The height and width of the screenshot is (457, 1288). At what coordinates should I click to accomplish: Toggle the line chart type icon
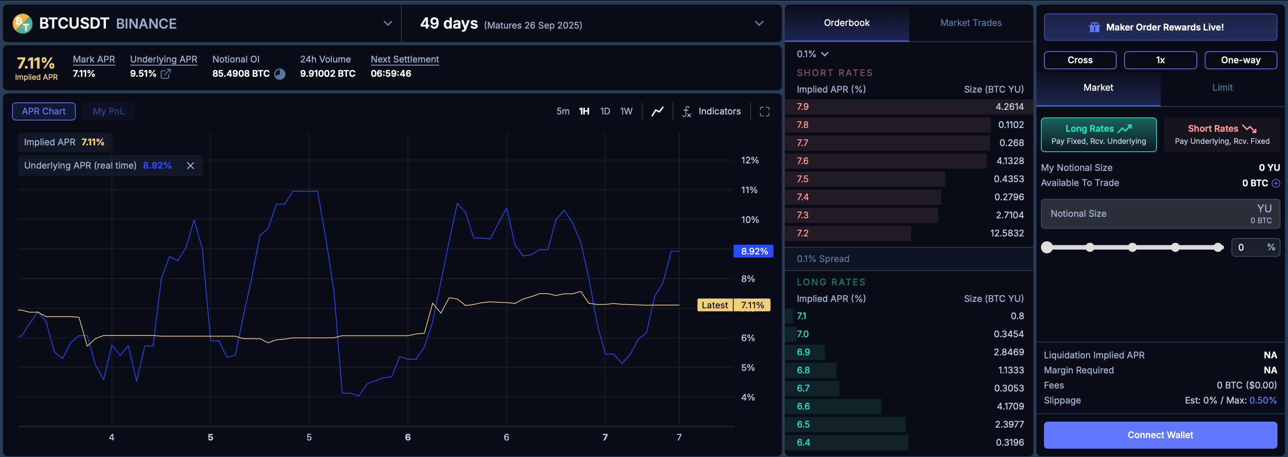658,111
